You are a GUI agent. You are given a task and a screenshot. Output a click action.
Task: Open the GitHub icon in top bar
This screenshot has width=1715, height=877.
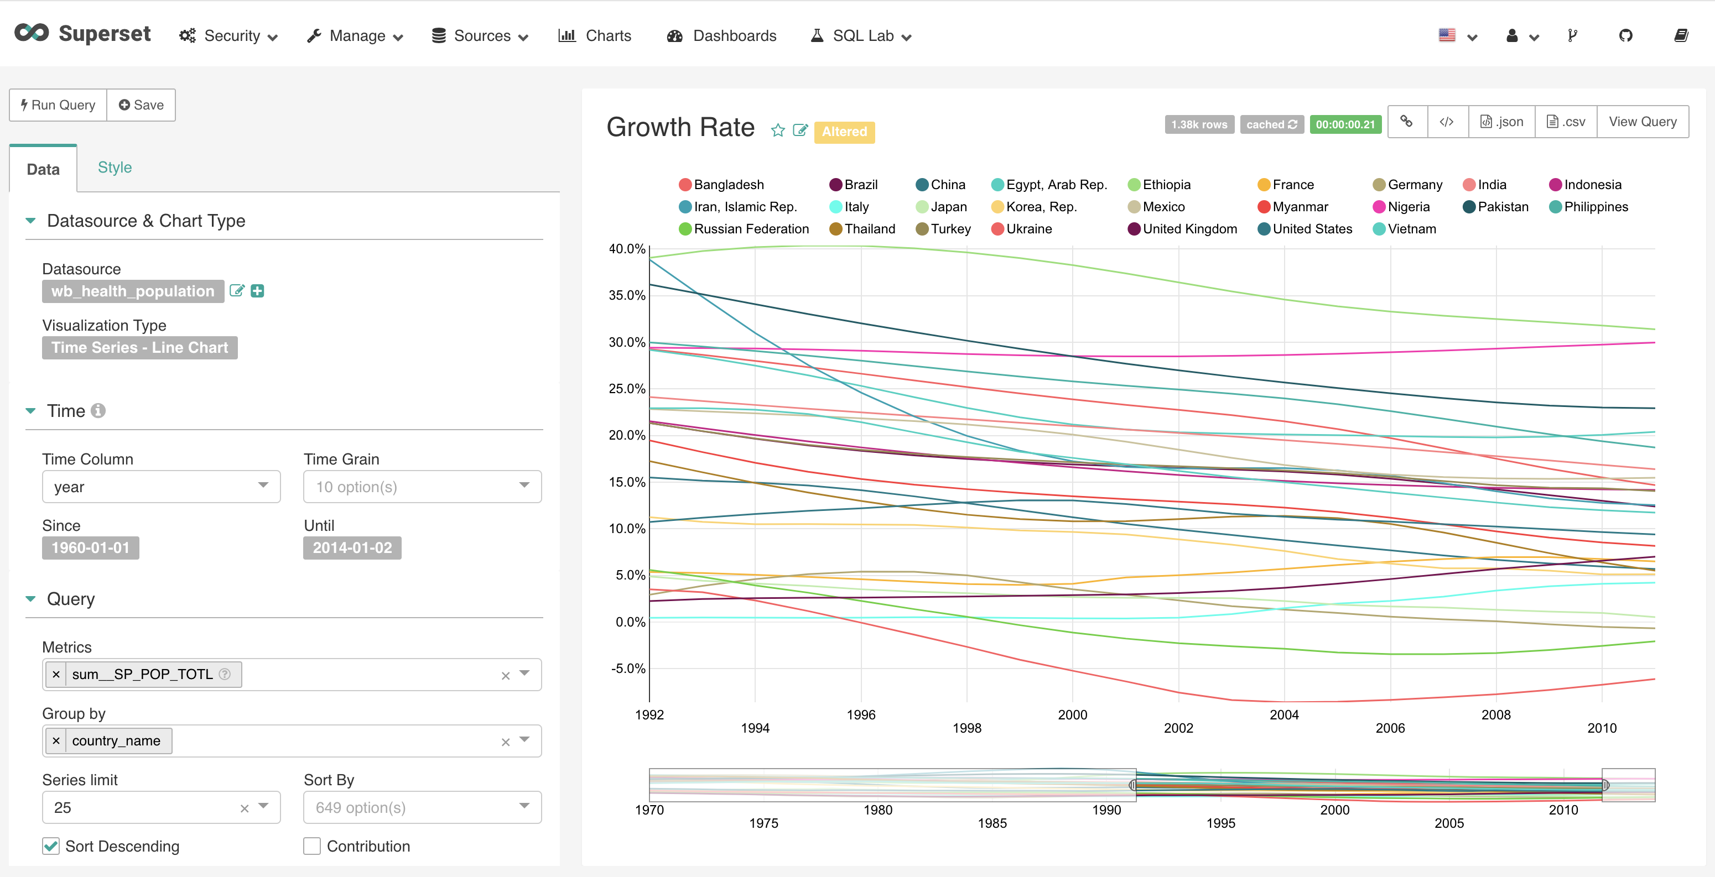[1625, 36]
